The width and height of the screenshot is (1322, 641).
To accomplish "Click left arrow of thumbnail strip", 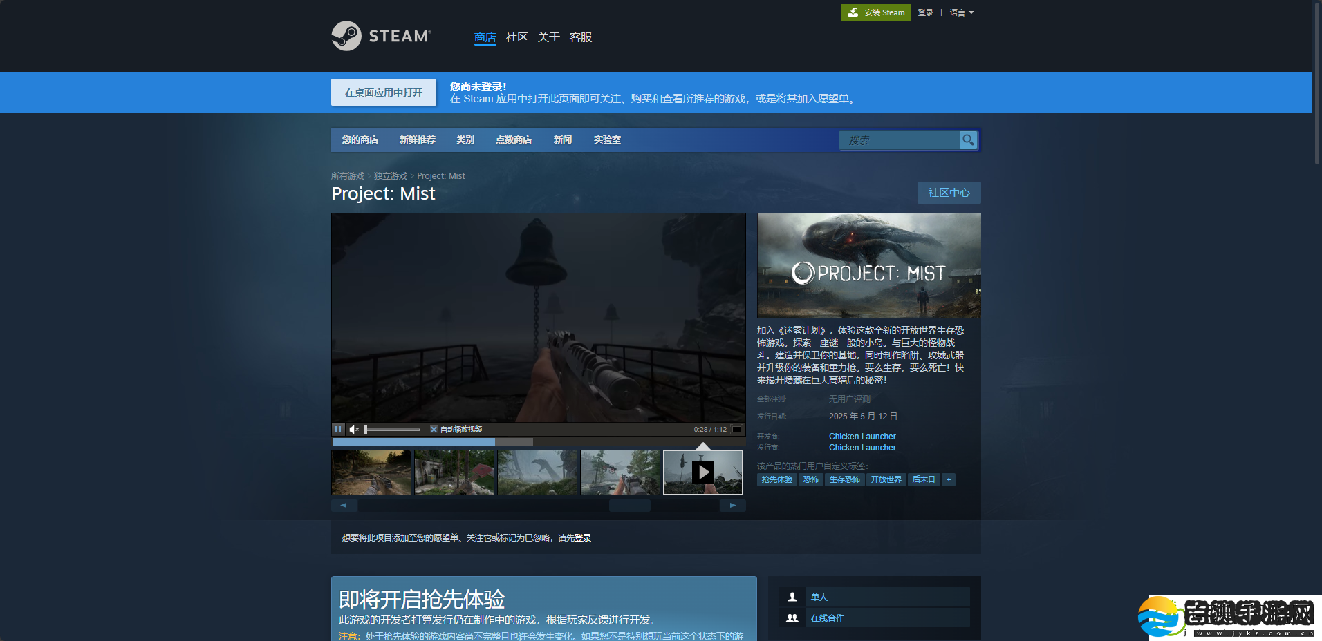I will [x=344, y=506].
